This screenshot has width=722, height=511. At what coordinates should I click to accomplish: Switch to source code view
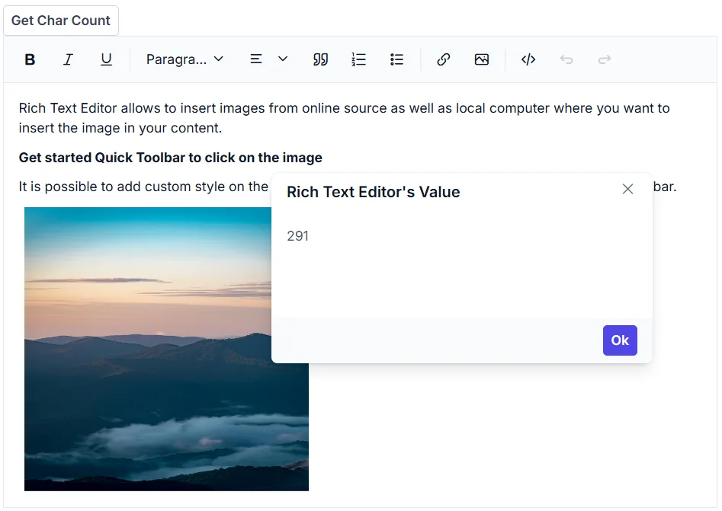click(x=528, y=59)
